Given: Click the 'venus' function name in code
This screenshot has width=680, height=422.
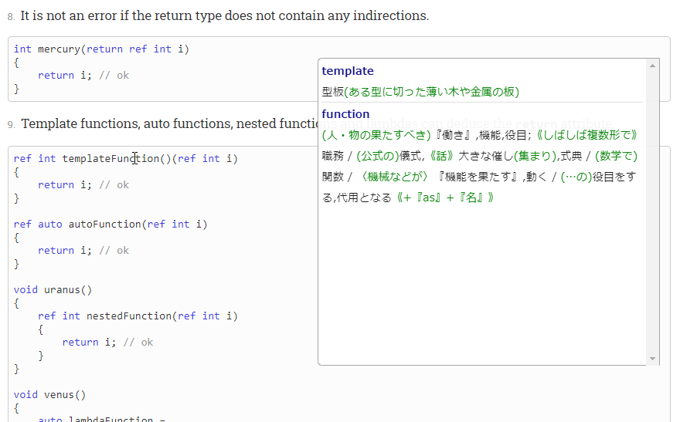Looking at the screenshot, I should tap(59, 394).
